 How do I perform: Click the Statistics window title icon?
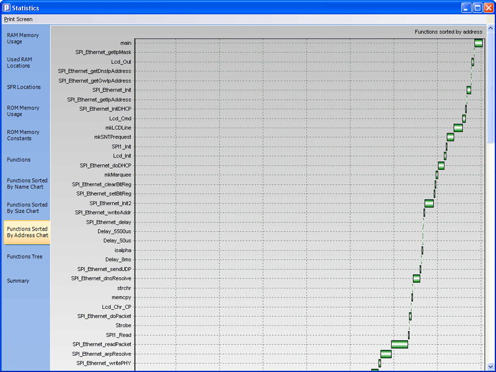click(6, 7)
